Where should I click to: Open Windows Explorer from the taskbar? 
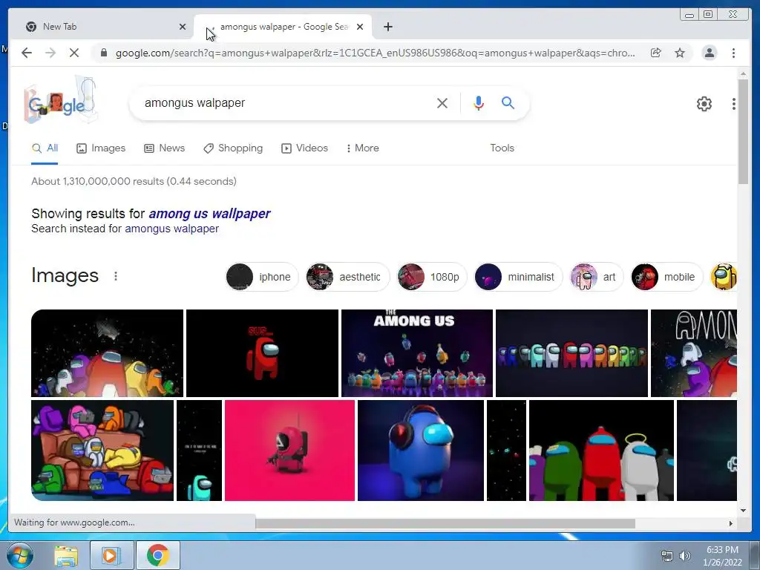(66, 555)
